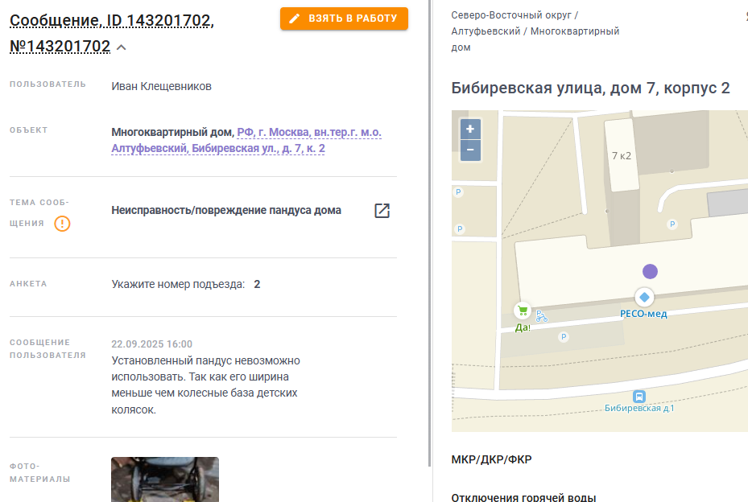Click the 'Взять в работу' button

(x=344, y=19)
